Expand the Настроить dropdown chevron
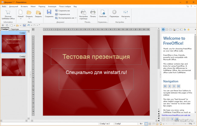This screenshot has width=197, height=126. (x=126, y=19)
